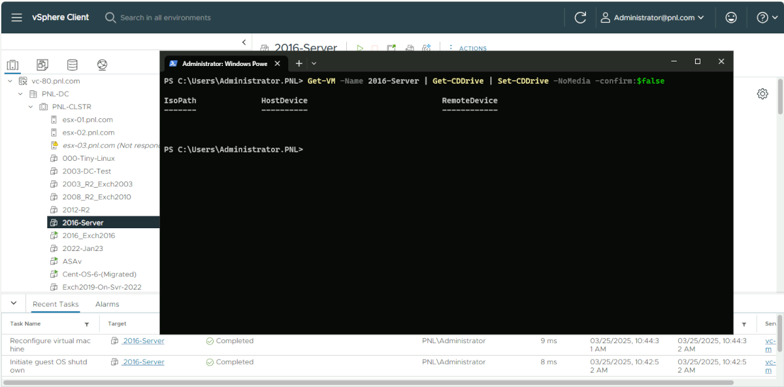Open 2016-Server link in Reconfigure task row

[143, 341]
